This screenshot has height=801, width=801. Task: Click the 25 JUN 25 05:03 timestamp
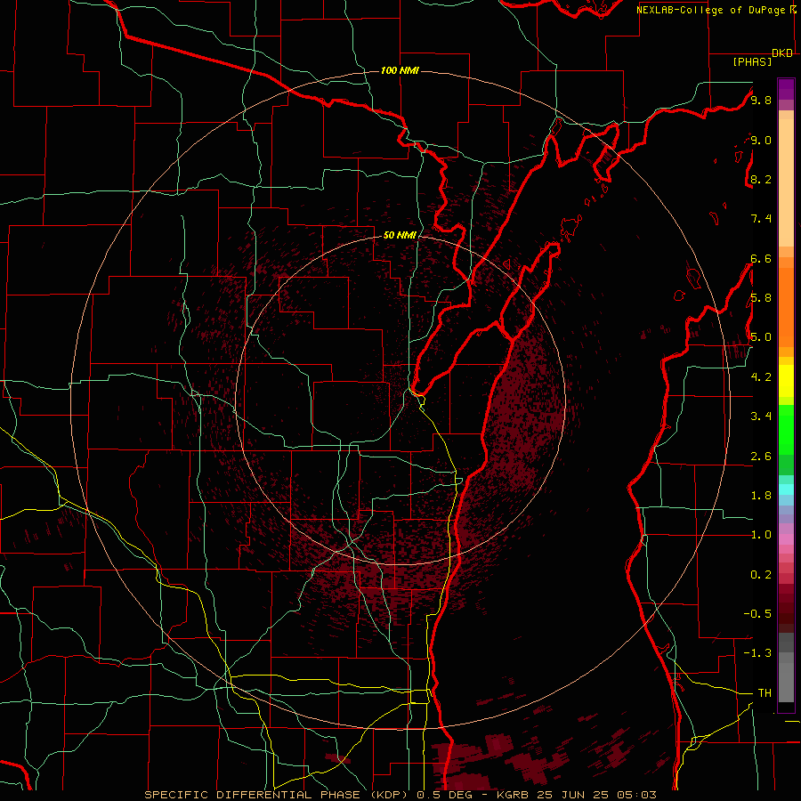coord(595,795)
